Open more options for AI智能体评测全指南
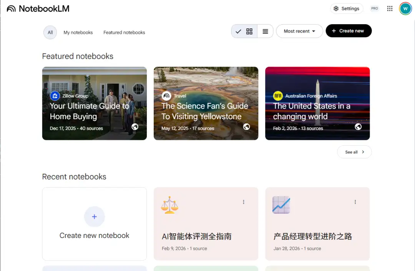Screen dimensions: 415x271 (x=244, y=202)
